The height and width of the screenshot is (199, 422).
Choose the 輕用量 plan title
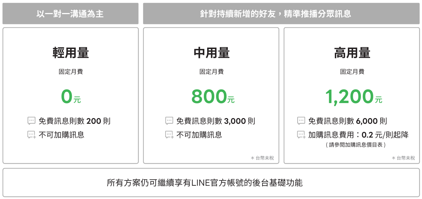pos(71,53)
